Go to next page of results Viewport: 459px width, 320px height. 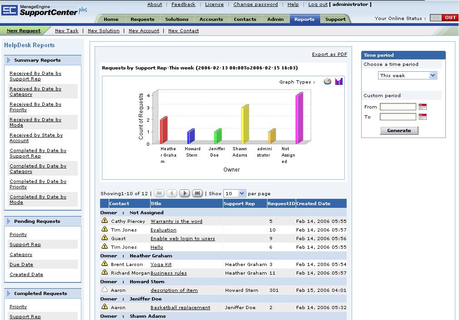pyautogui.click(x=185, y=193)
